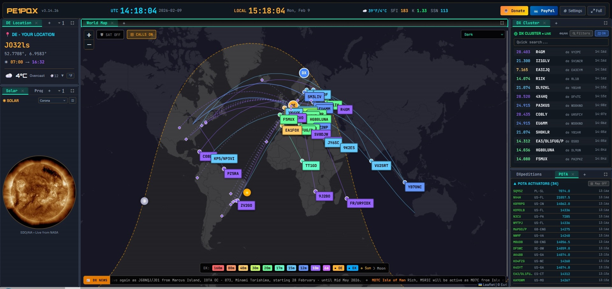Switch to the DXpeditions tab
This screenshot has height=289, width=612.
pos(529,174)
